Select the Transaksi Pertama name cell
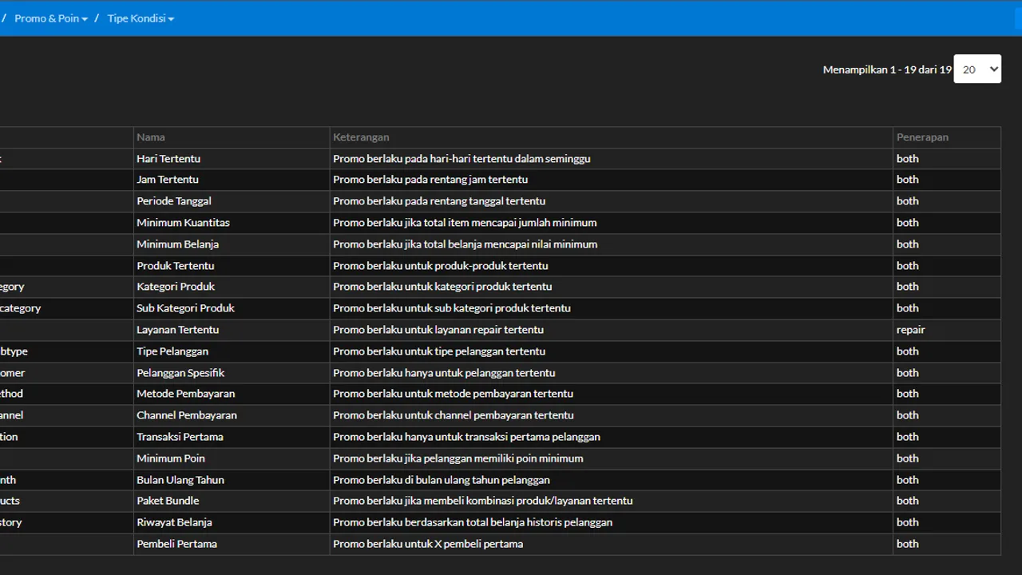Viewport: 1022px width, 575px height. tap(232, 437)
